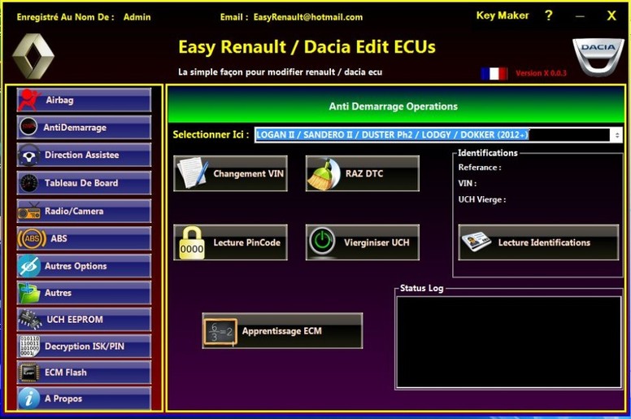Click inside the Status Log box

pyautogui.click(x=509, y=343)
